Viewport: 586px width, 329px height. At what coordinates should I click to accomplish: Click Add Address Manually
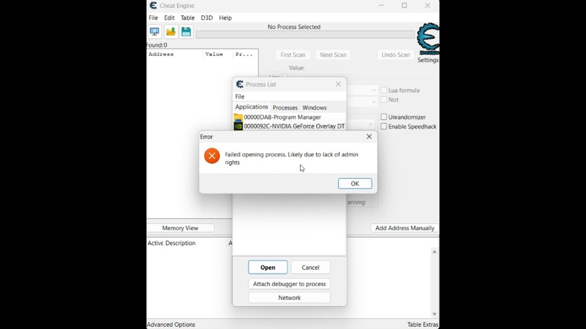(x=405, y=228)
